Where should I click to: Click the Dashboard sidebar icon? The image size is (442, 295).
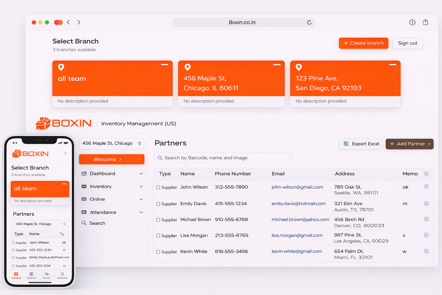[x=84, y=174]
